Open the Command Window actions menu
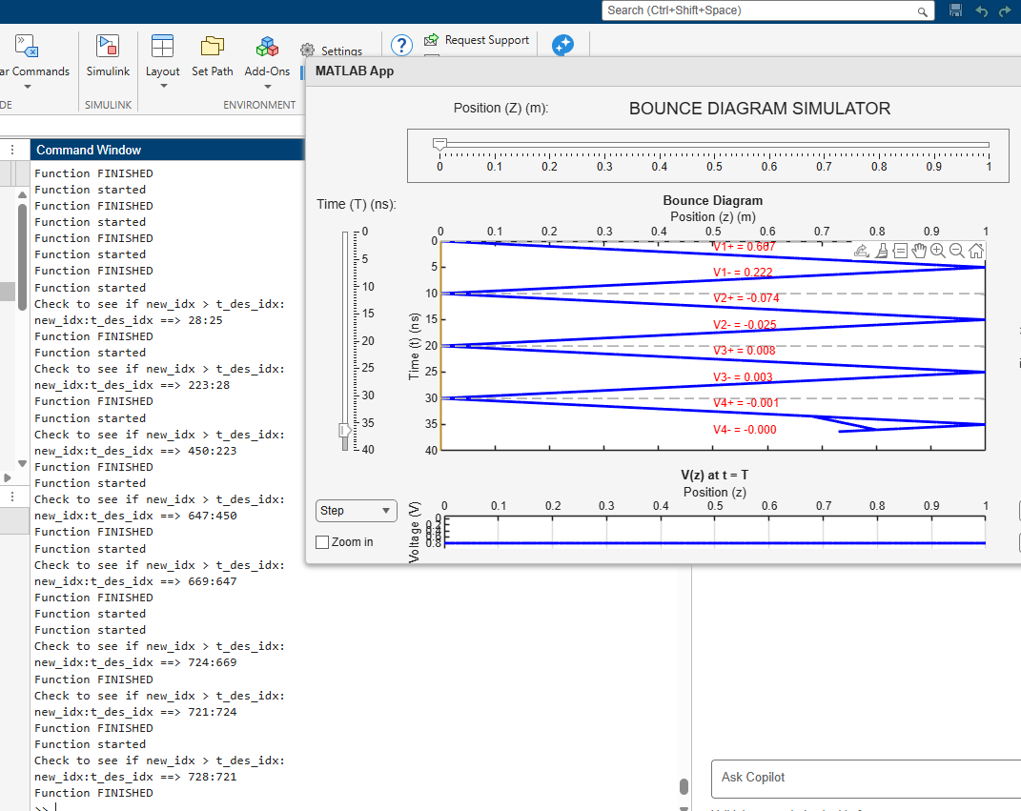Viewport: 1021px width, 811px height. click(x=13, y=150)
